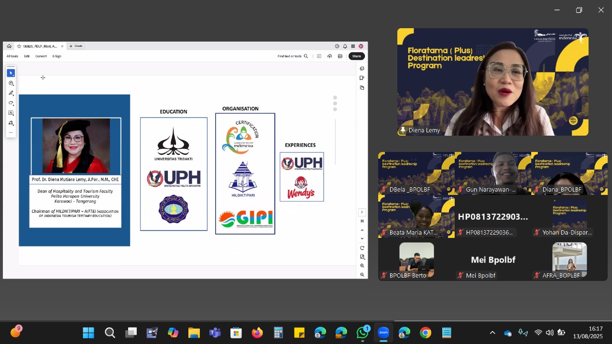Click the upload to cloud icon
The width and height of the screenshot is (612, 344).
pos(330,56)
